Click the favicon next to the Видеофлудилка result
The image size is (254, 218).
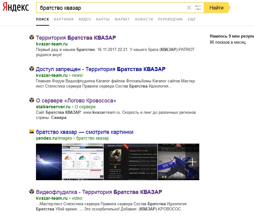[32, 191]
